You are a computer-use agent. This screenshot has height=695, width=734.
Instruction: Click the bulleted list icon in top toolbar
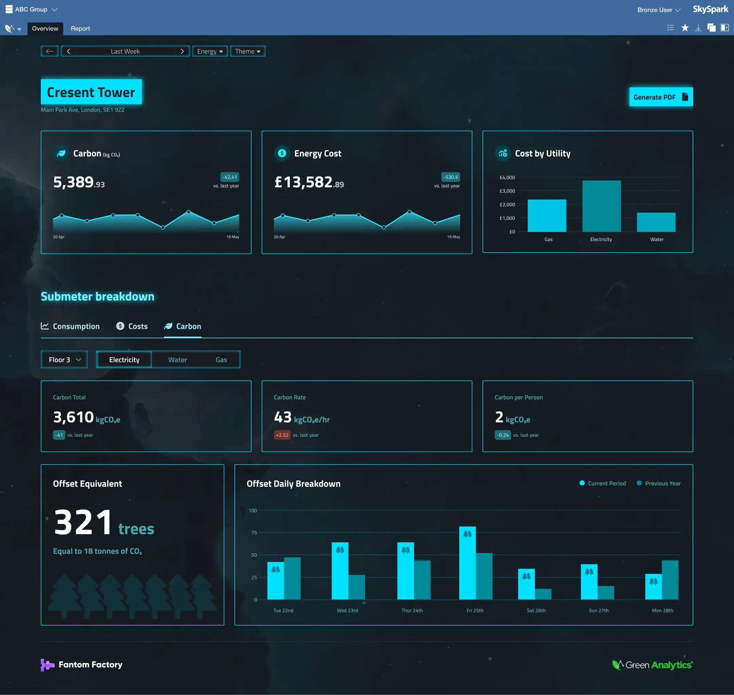pyautogui.click(x=670, y=28)
